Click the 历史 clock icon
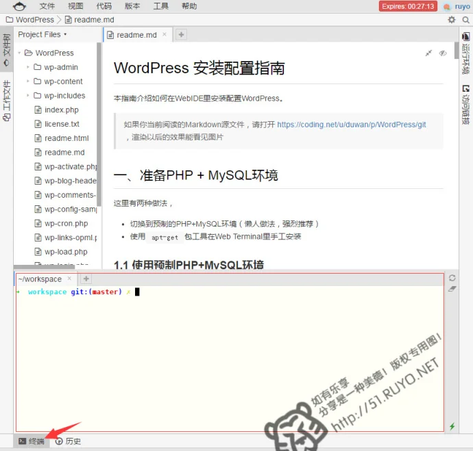 click(59, 441)
